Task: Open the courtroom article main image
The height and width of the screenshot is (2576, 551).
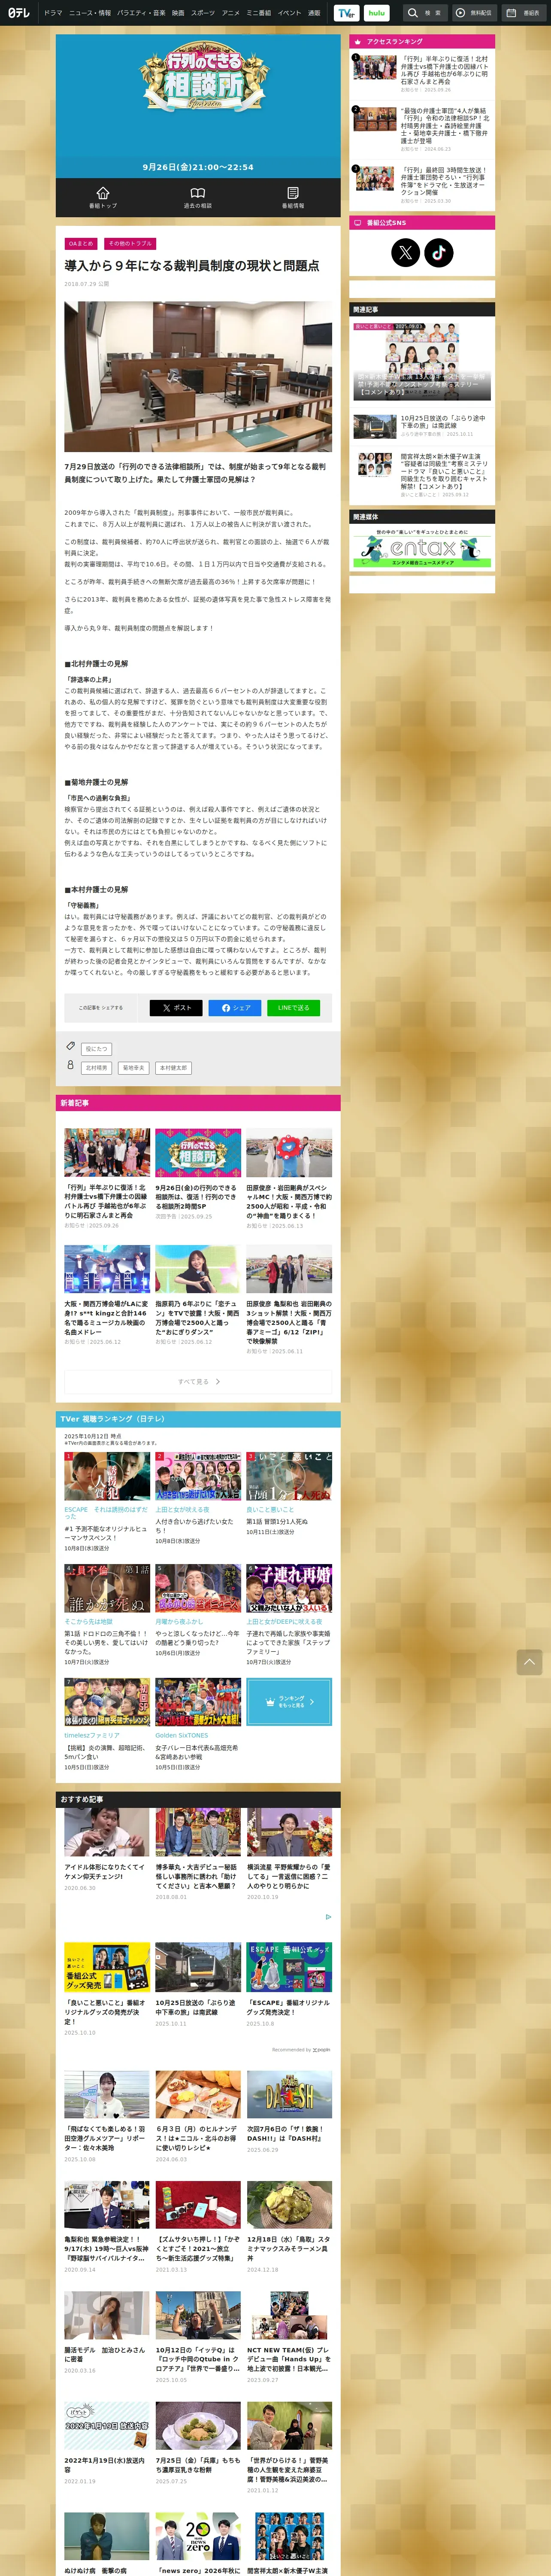Action: (198, 376)
